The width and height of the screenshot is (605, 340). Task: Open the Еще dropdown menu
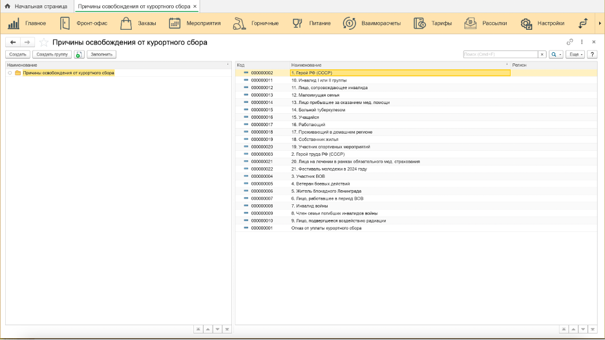[x=575, y=54]
